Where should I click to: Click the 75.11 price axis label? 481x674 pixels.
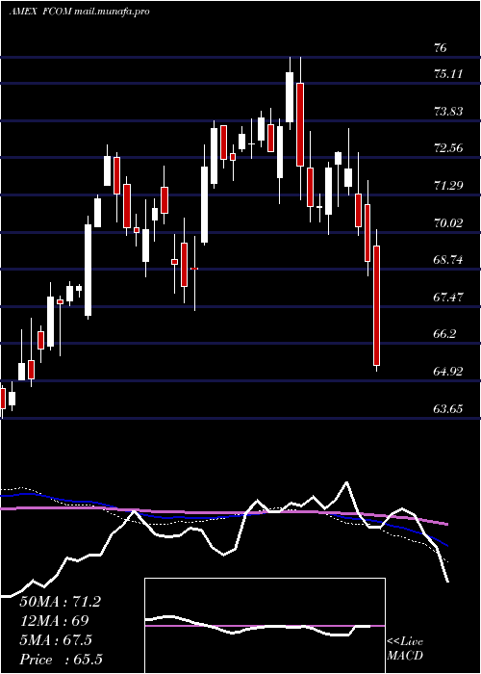(448, 74)
